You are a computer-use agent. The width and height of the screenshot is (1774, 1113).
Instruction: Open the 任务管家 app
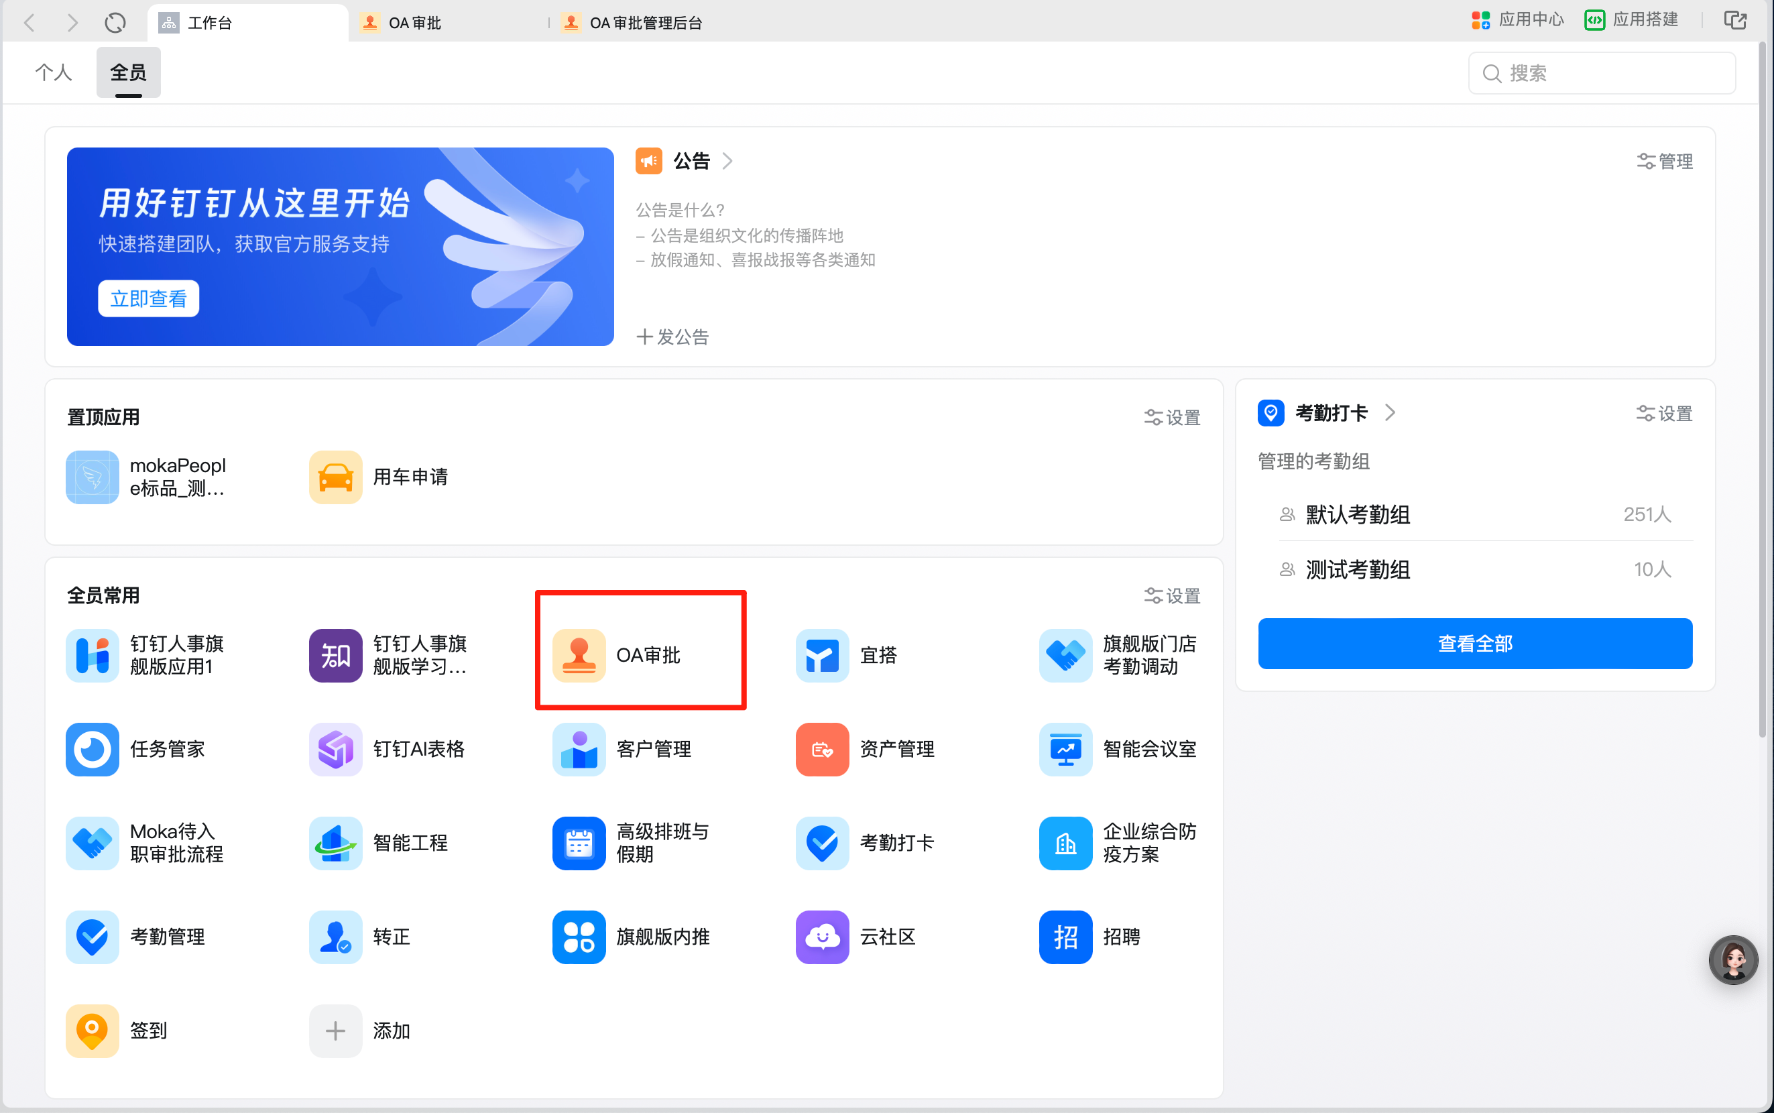click(x=135, y=750)
